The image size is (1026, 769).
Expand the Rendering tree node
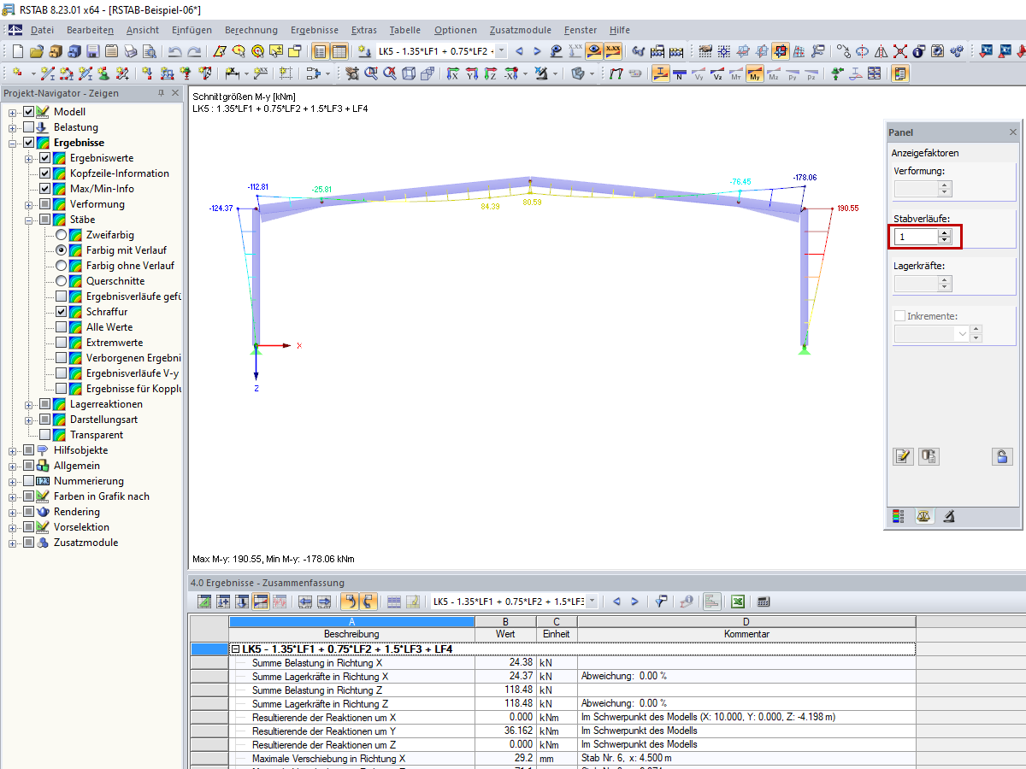13,512
